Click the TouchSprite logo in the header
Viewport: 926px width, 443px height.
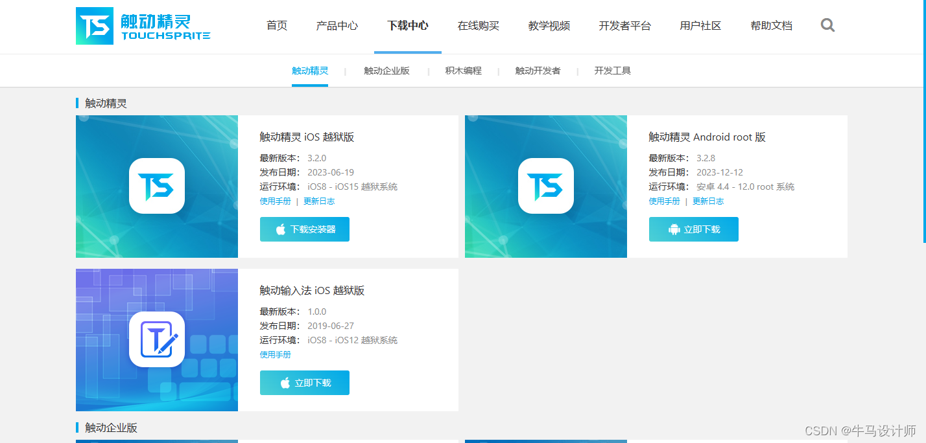coord(143,26)
